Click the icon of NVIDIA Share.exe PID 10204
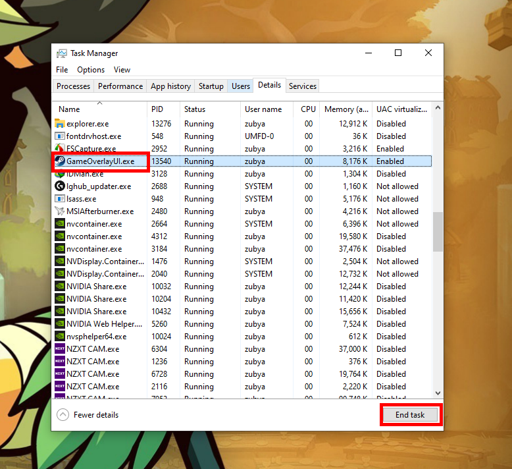 pyautogui.click(x=60, y=298)
